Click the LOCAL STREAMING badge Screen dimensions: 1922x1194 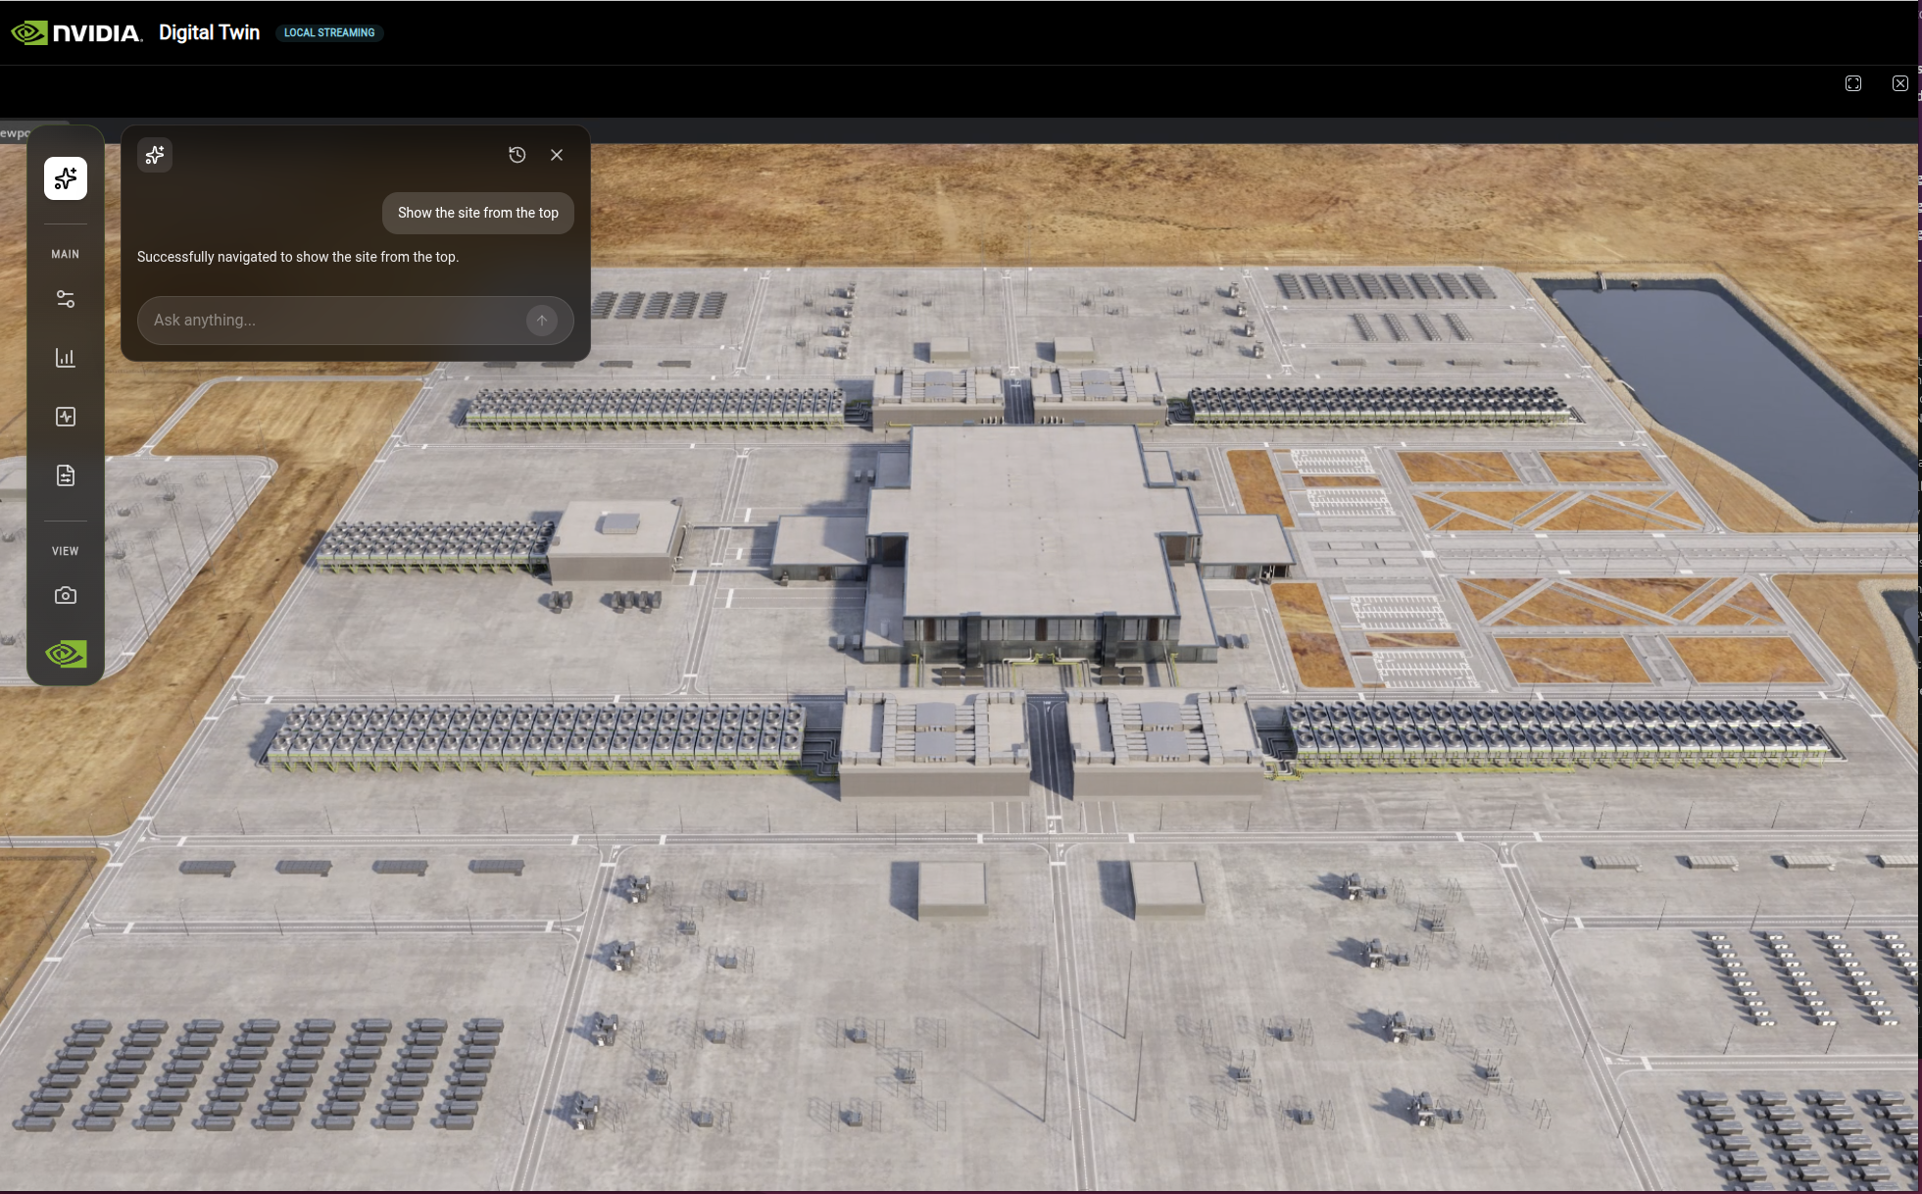(329, 32)
